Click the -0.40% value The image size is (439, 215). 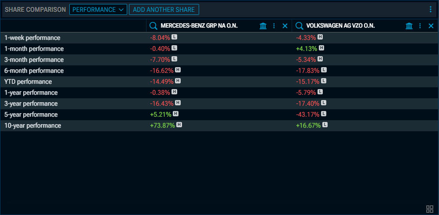point(160,49)
